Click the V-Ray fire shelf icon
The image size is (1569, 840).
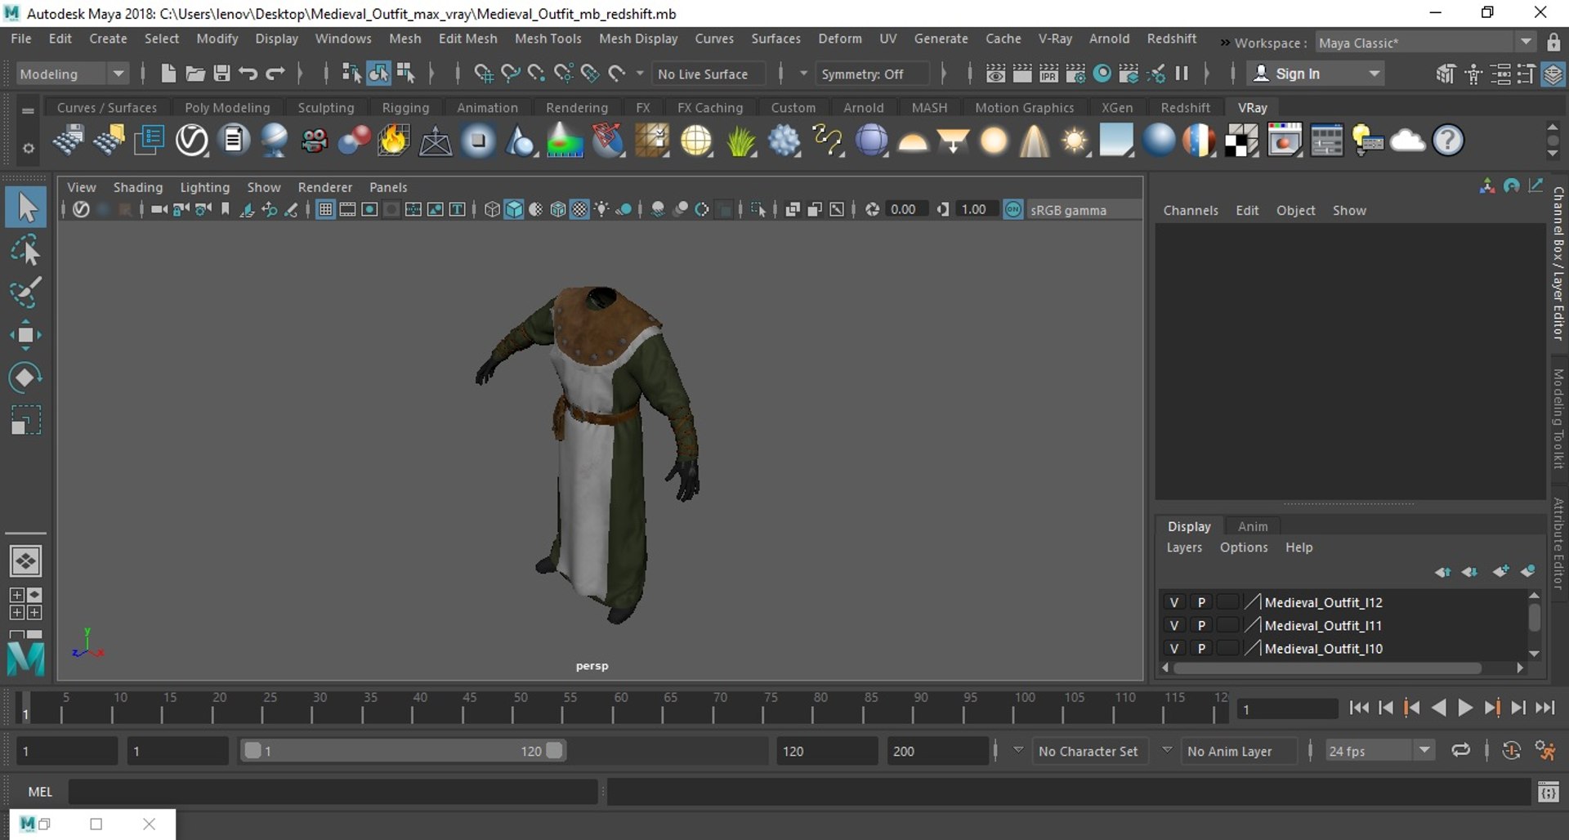pyautogui.click(x=393, y=141)
